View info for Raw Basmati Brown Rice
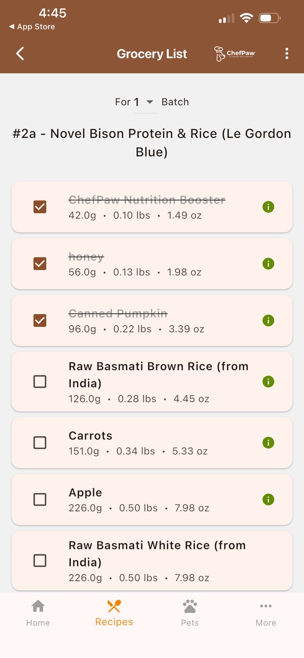 coord(268,382)
